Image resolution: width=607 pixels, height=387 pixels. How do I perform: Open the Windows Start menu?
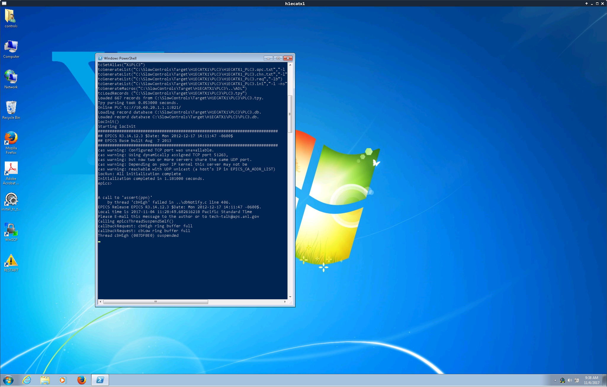pyautogui.click(x=8, y=380)
